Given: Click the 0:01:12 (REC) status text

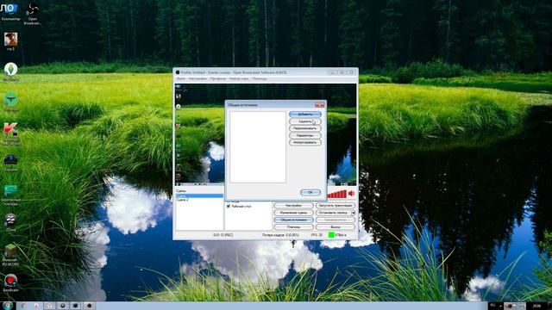Looking at the screenshot, I should 223,235.
